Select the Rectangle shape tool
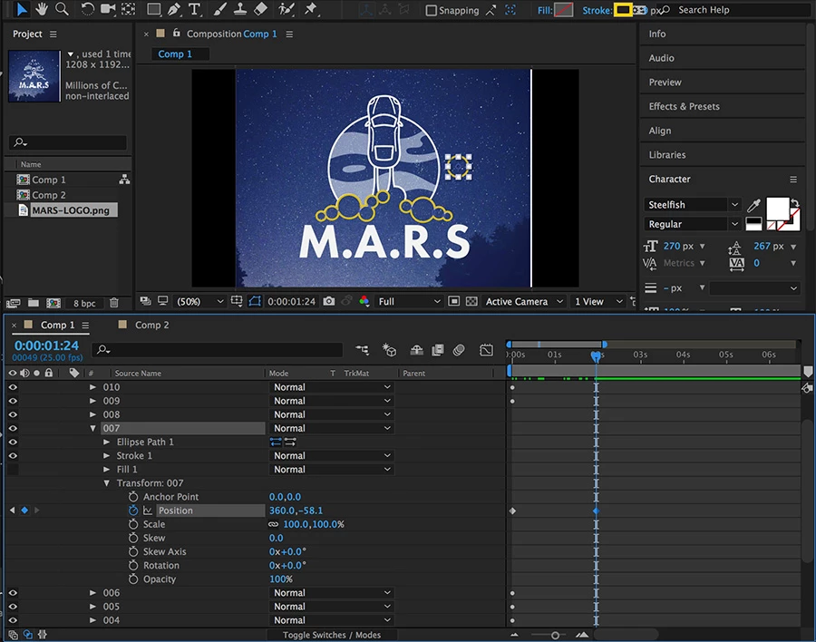816x642 pixels. coord(153,9)
